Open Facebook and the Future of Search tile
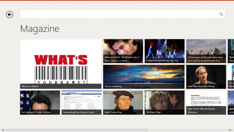This screenshot has width=234, height=132. (x=82, y=103)
